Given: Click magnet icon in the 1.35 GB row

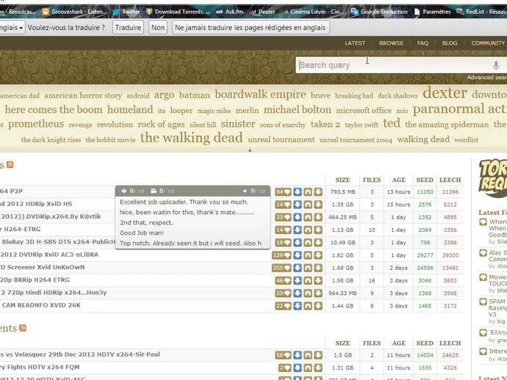Looking at the screenshot, I should coord(308,205).
